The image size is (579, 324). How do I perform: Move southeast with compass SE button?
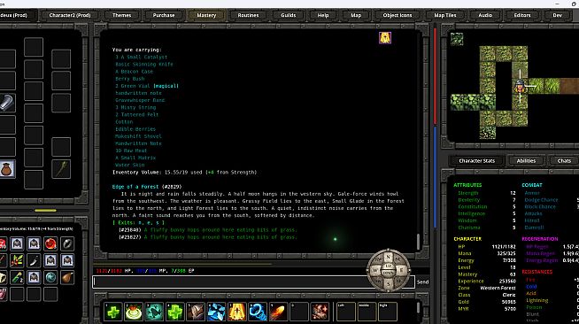pos(398,282)
